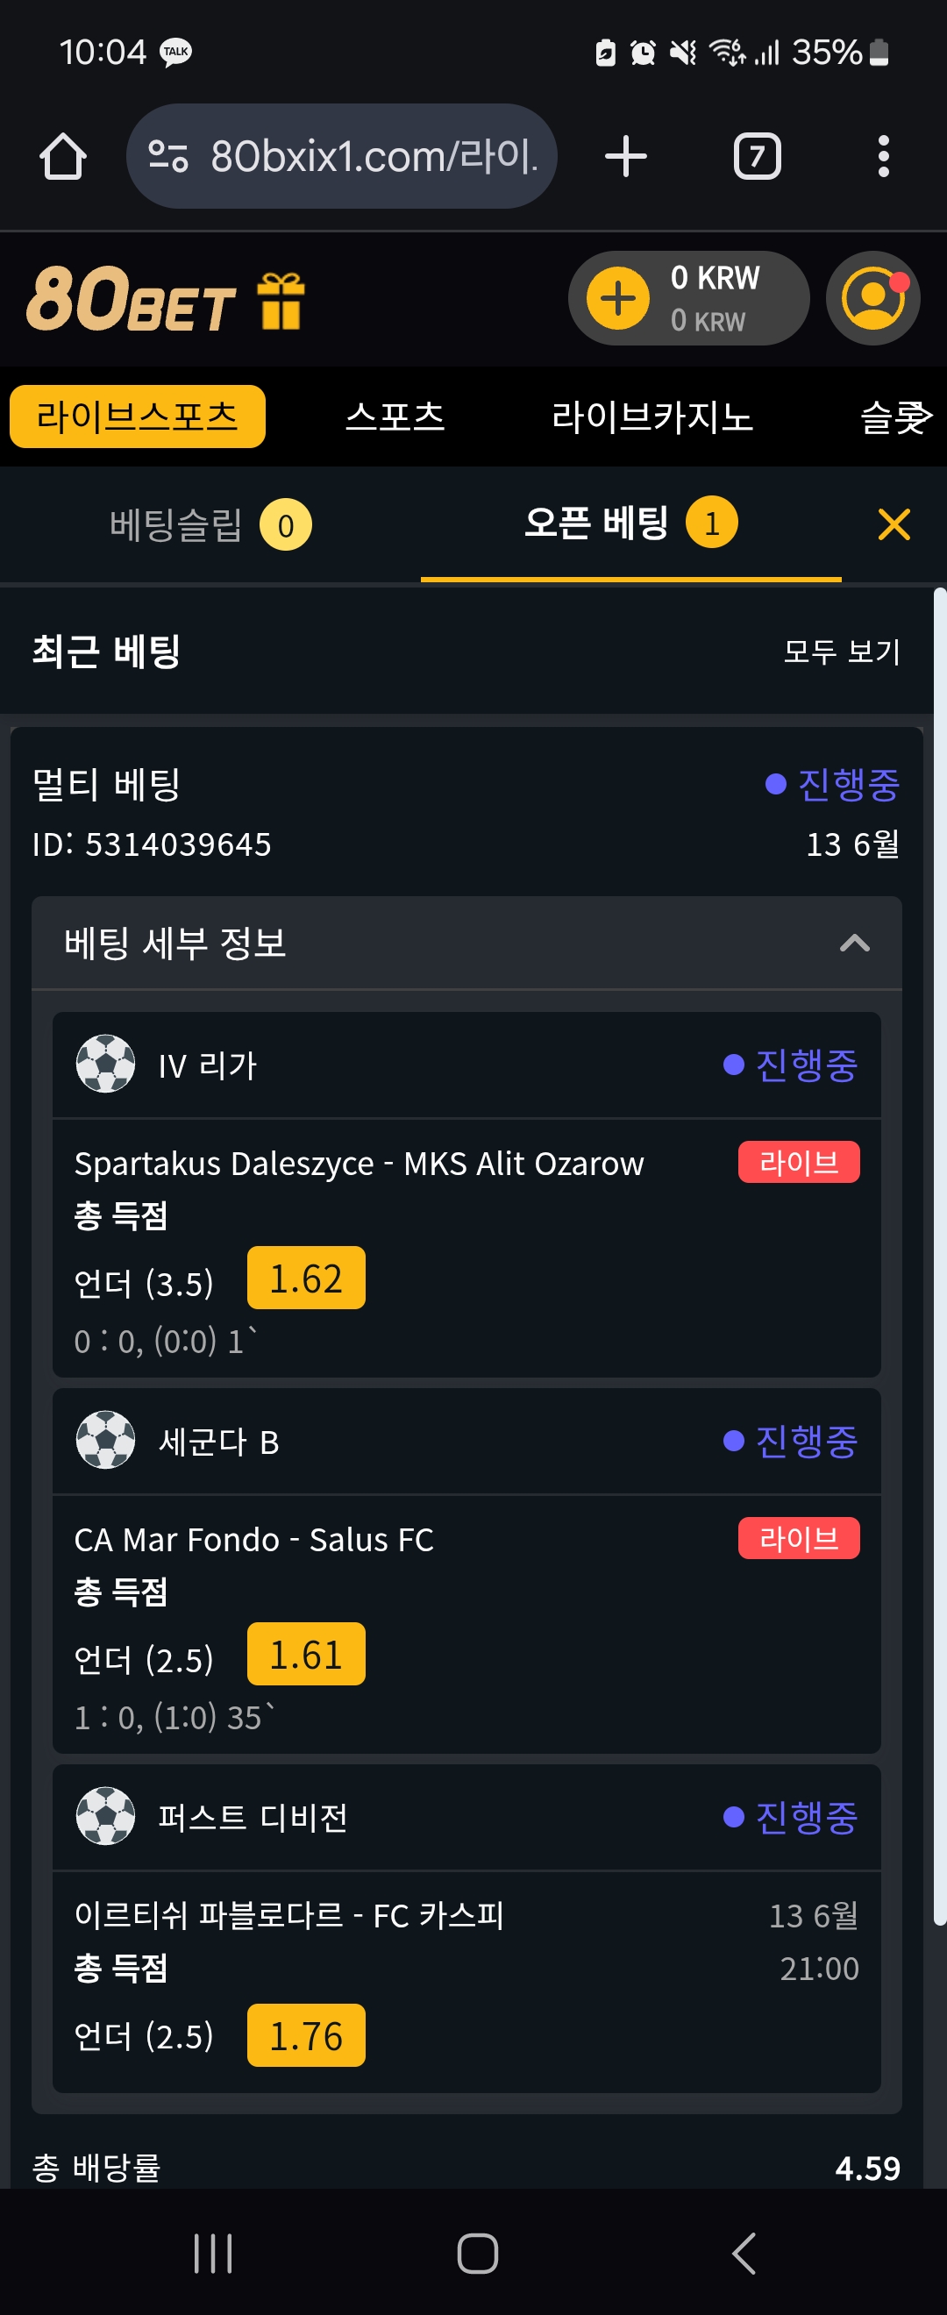Open the user profile icon
Viewport: 947px width, 2315px height.
tap(873, 298)
